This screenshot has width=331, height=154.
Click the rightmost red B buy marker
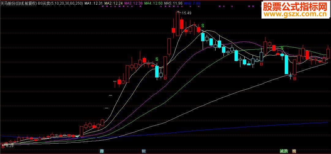pyautogui.click(x=295, y=79)
